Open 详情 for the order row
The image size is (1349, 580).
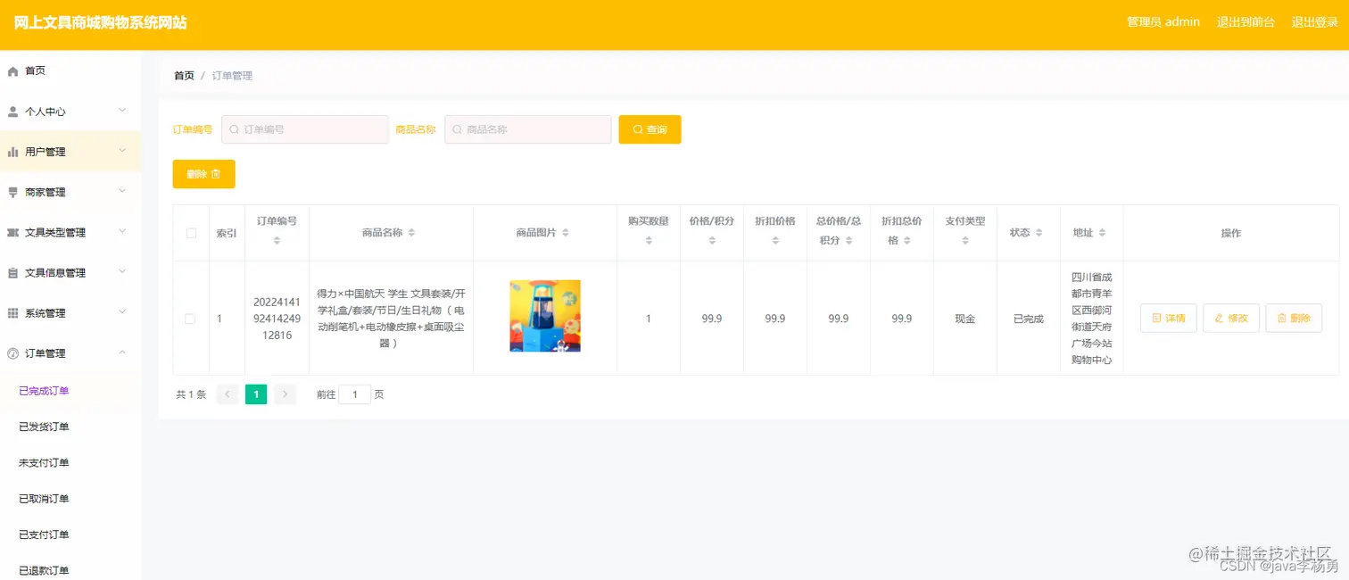[x=1169, y=319]
